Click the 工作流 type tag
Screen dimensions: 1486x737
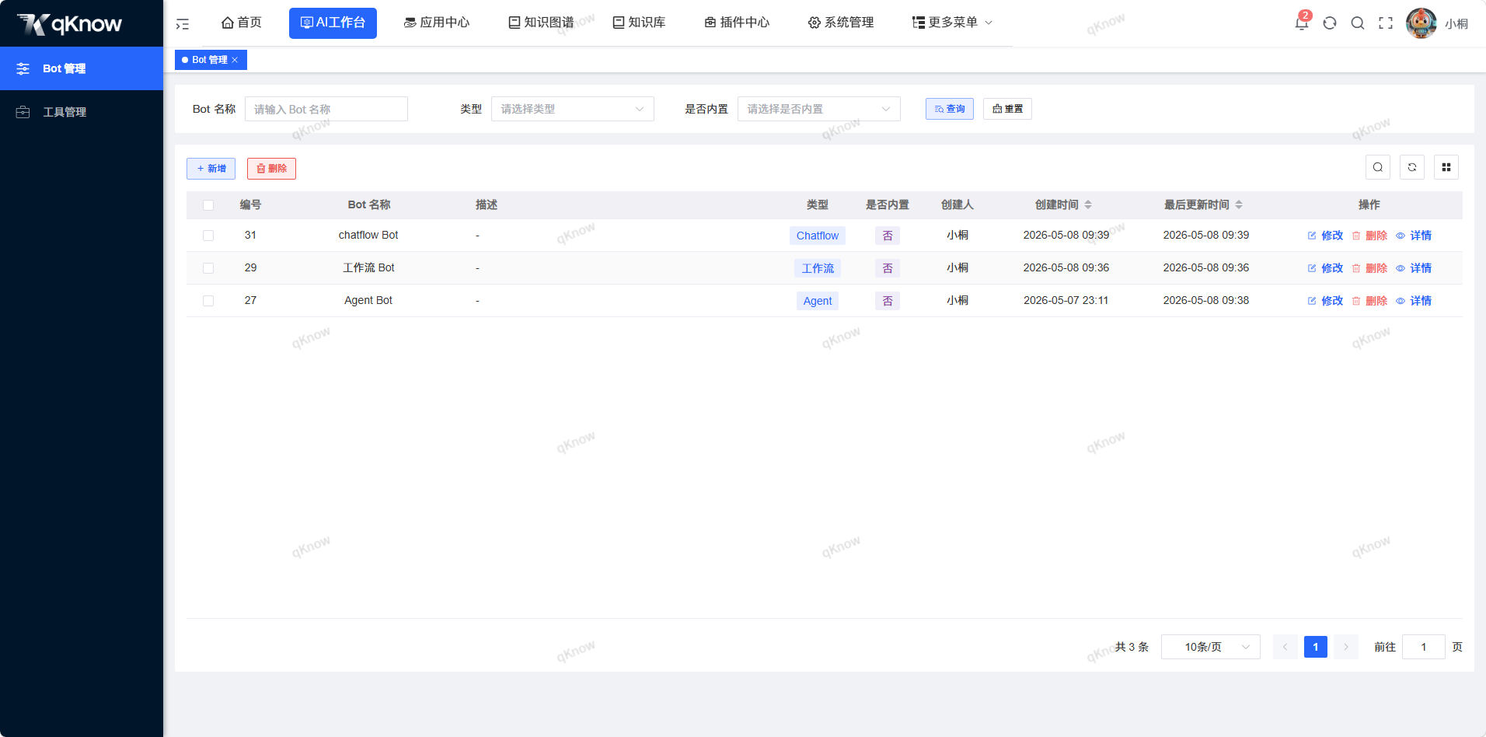(818, 268)
